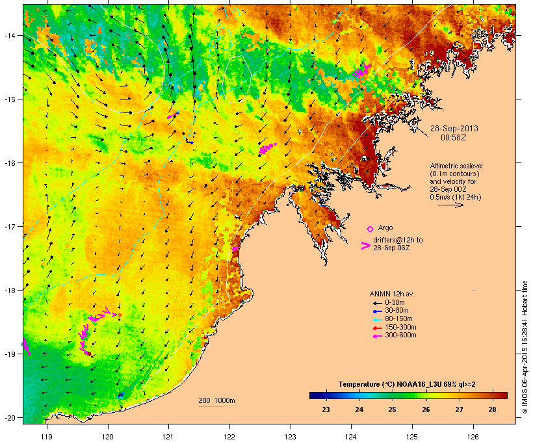Click the '30-80m' depth label
Screen dimensions: 533x442
click(396, 311)
